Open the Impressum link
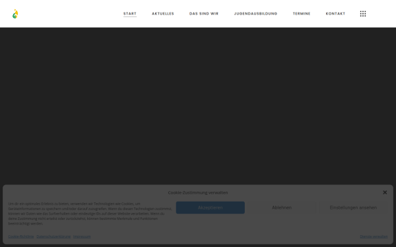The height and width of the screenshot is (247, 396). pos(82,236)
